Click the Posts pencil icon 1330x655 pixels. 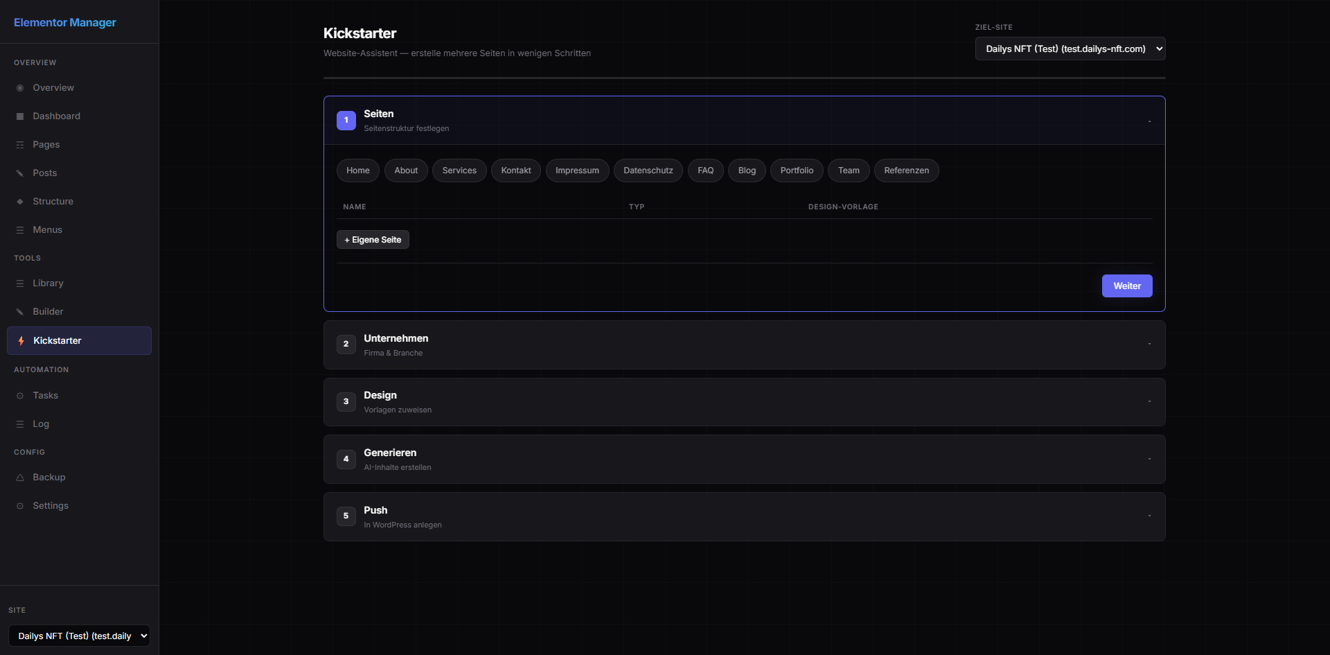tap(20, 173)
